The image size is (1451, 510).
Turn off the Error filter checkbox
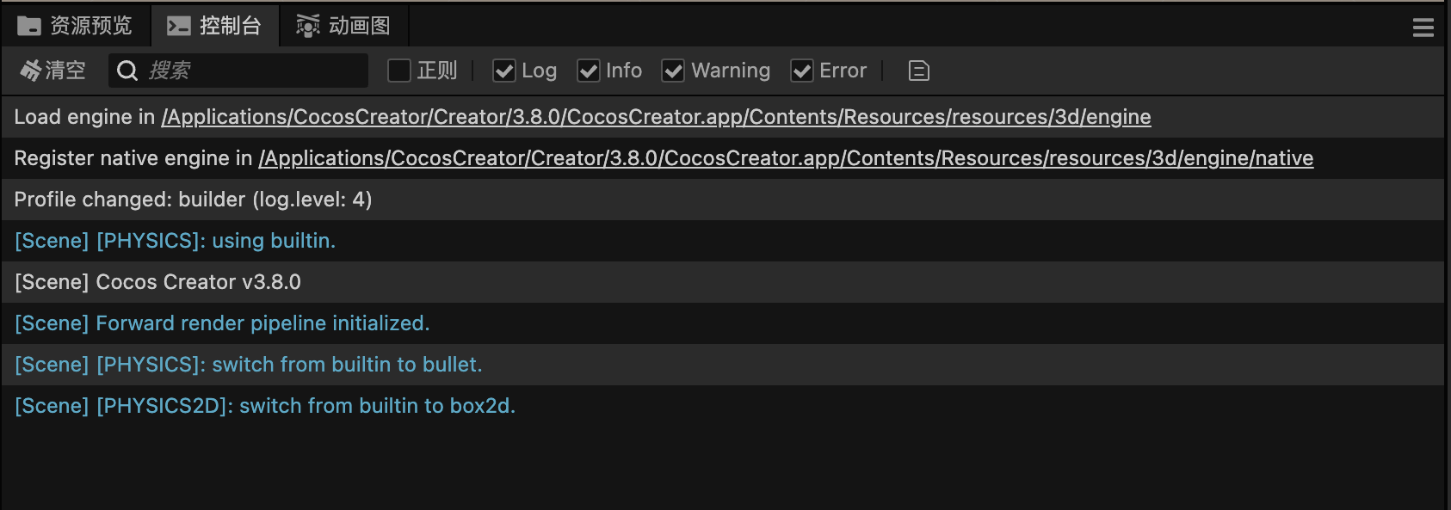click(x=802, y=71)
